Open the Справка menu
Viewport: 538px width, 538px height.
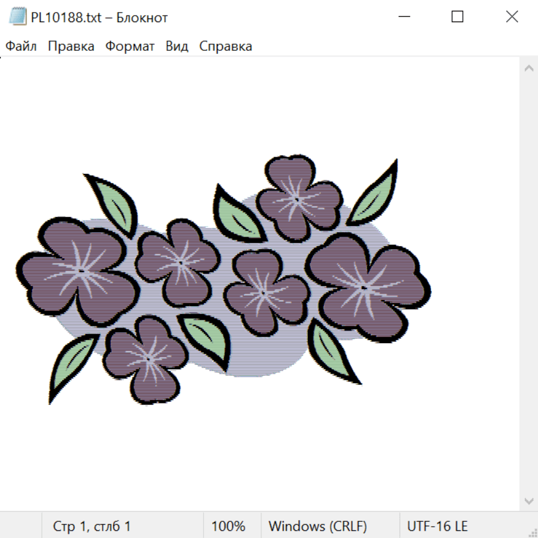225,47
